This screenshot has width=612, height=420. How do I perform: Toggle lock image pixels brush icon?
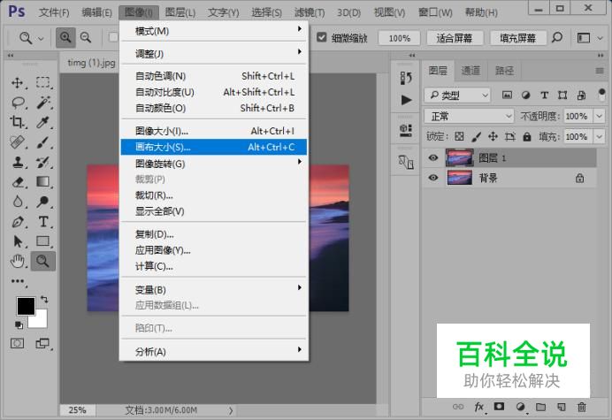476,136
